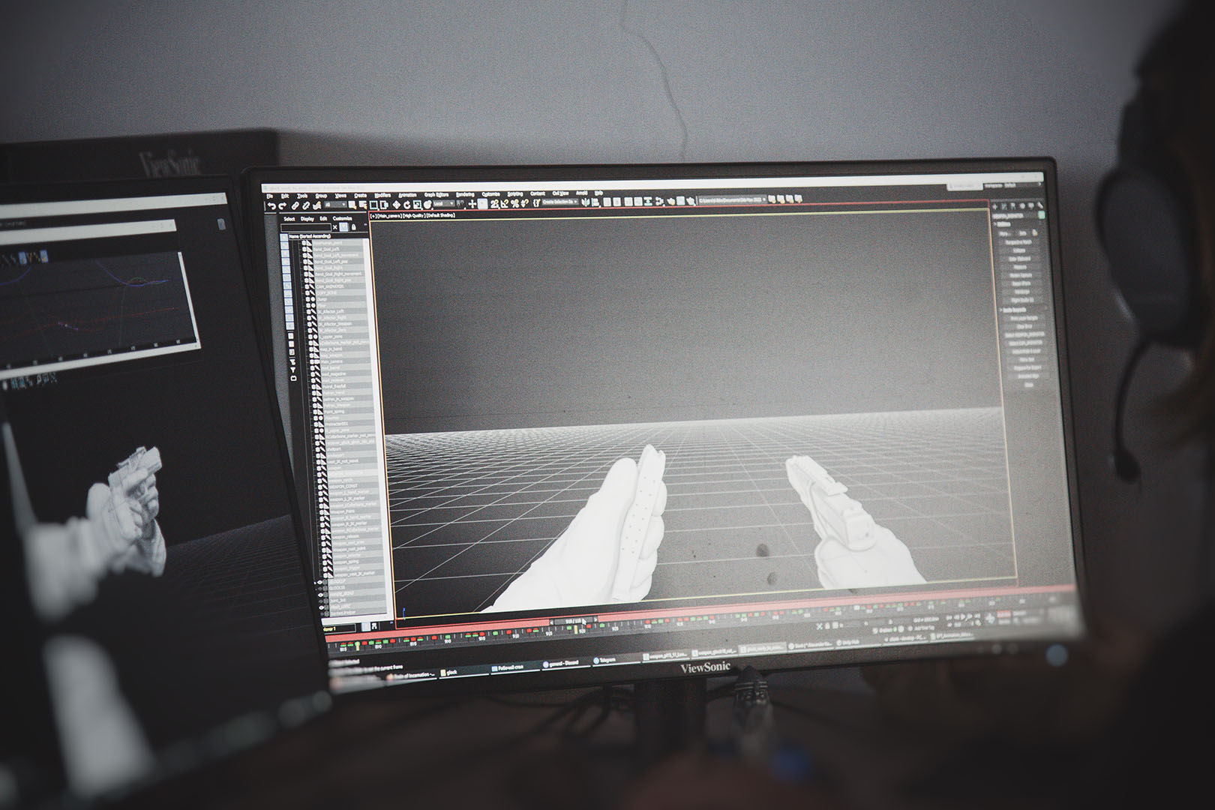Open the selection filter All dropdown
Screen dimensions: 1215x810
point(334,205)
